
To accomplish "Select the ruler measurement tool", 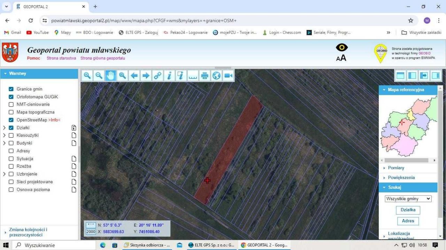I will pyautogui.click(x=193, y=75).
